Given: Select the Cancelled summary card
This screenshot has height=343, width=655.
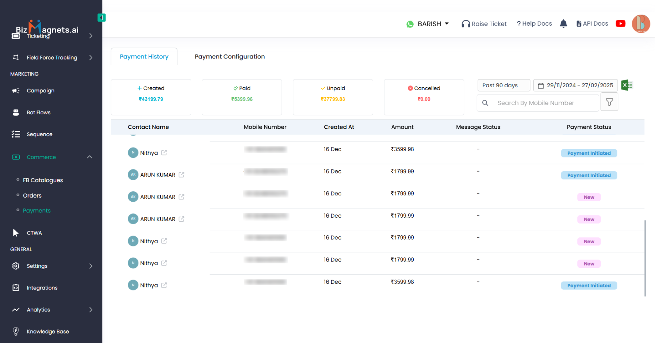Looking at the screenshot, I should (424, 97).
